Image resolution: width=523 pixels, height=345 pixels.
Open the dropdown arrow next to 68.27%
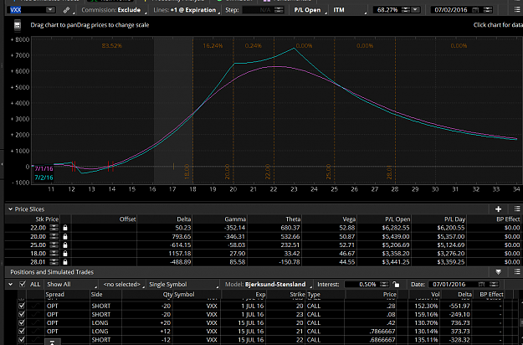416,10
